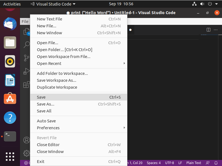Choose New File... menu entry
The image size is (222, 166).
pyautogui.click(x=79, y=26)
